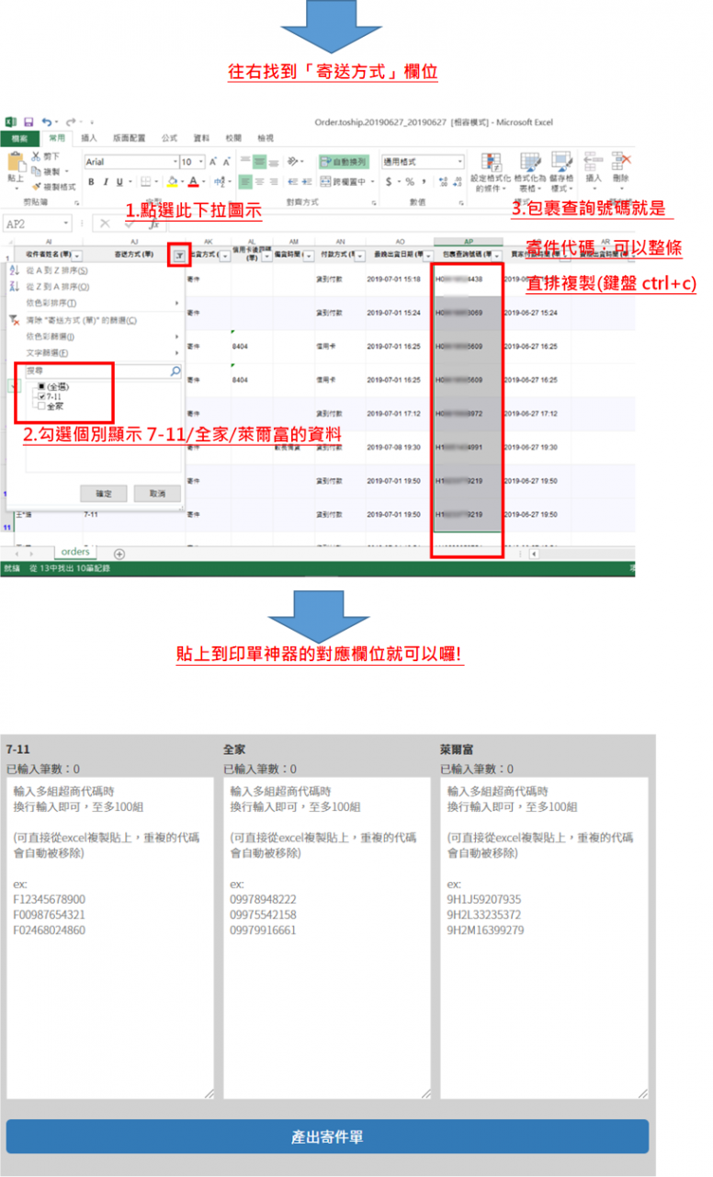Open the Name Box AP2 dropdown
This screenshot has height=1177, width=713.
tap(66, 223)
